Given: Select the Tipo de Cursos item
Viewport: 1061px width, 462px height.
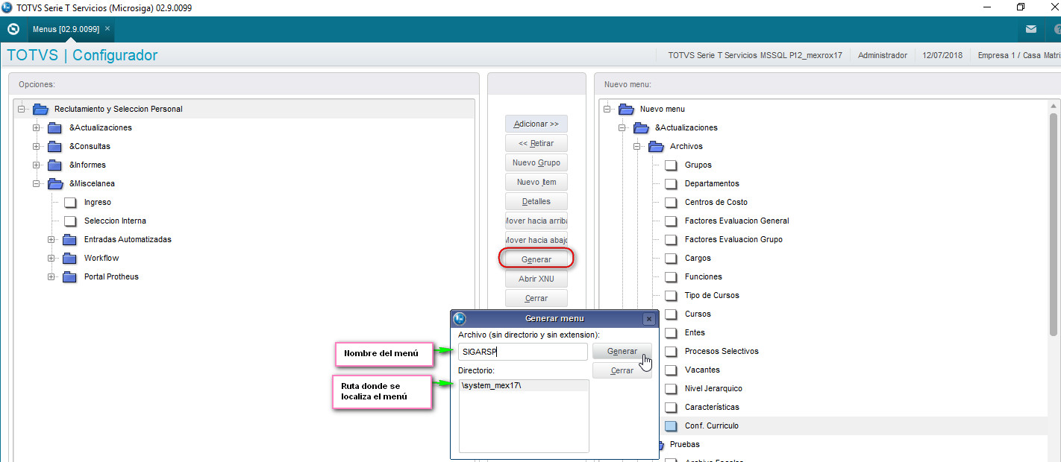Looking at the screenshot, I should coord(712,295).
